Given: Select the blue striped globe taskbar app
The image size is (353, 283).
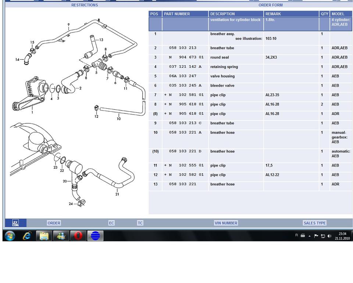Looking at the screenshot, I should pos(95,236).
